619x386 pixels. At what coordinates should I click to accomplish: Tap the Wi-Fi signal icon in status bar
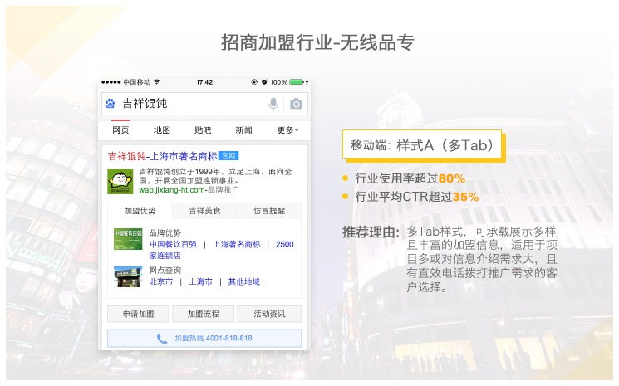click(157, 82)
